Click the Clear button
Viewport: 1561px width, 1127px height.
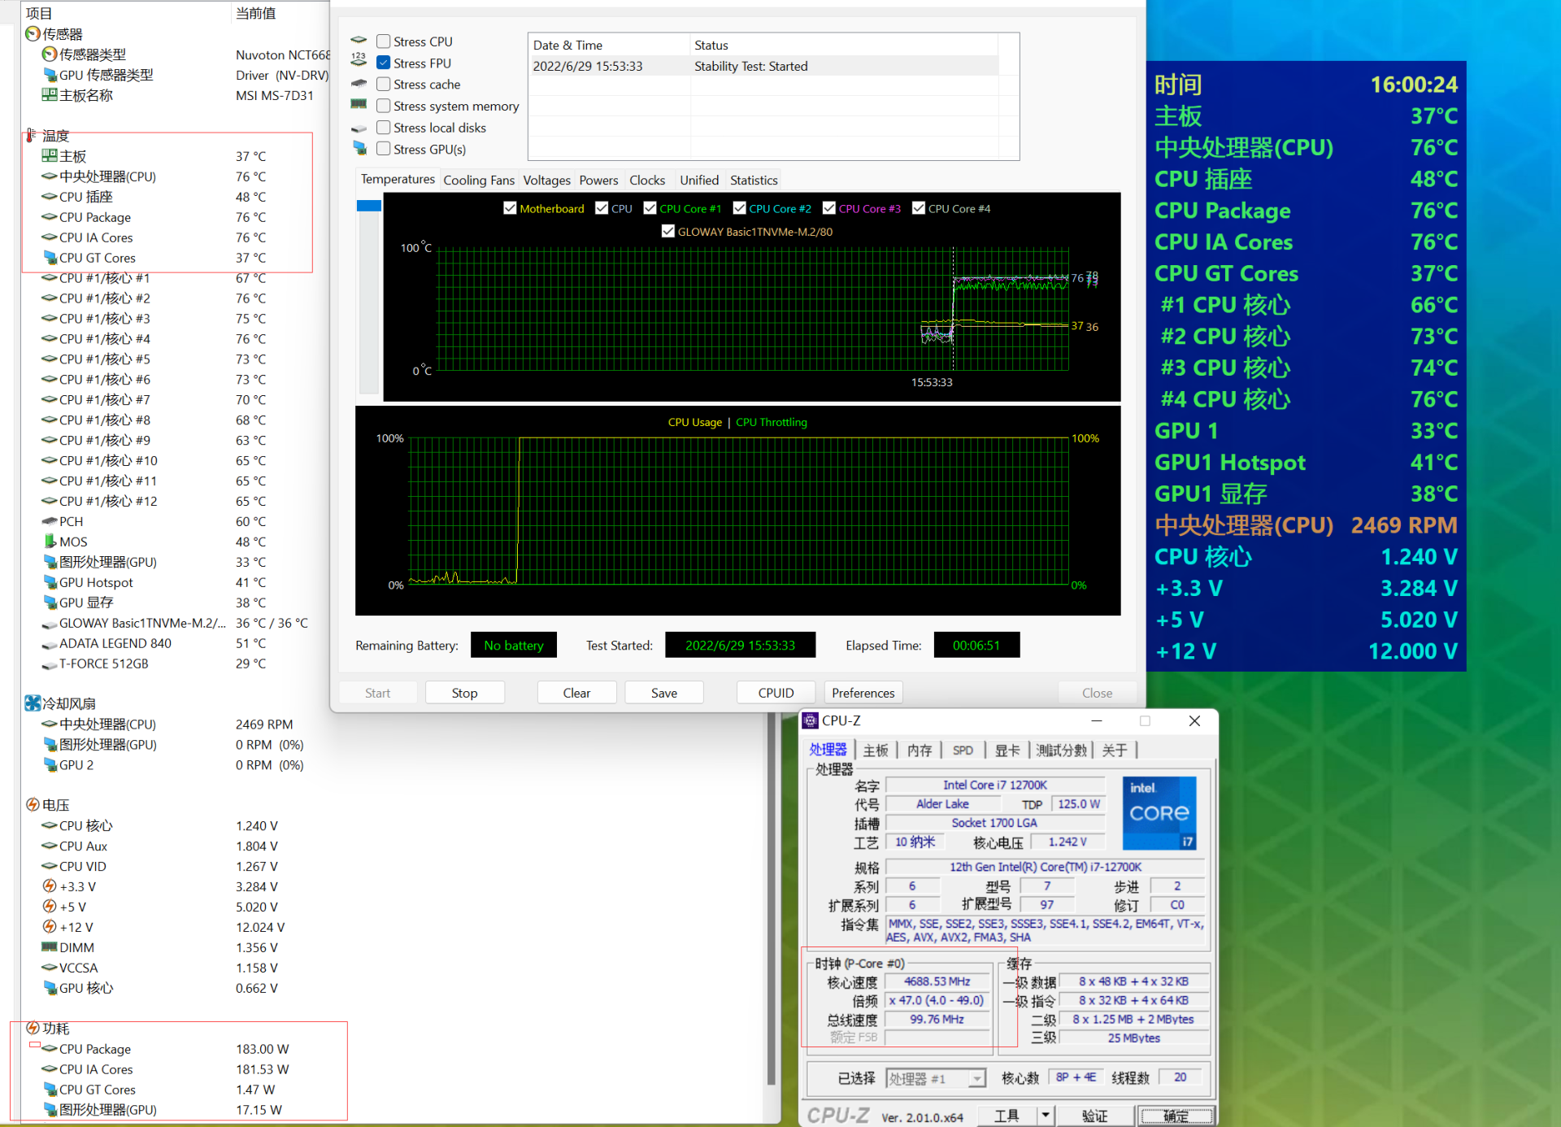coord(576,693)
